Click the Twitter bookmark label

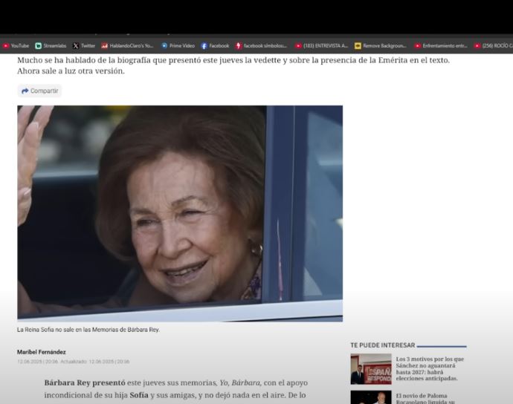(x=88, y=46)
